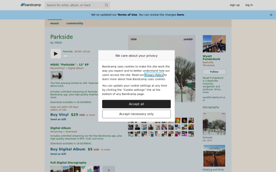Open the Wyatt Funderburk name link
Screen dimensions: 276x172
[x=211, y=58]
